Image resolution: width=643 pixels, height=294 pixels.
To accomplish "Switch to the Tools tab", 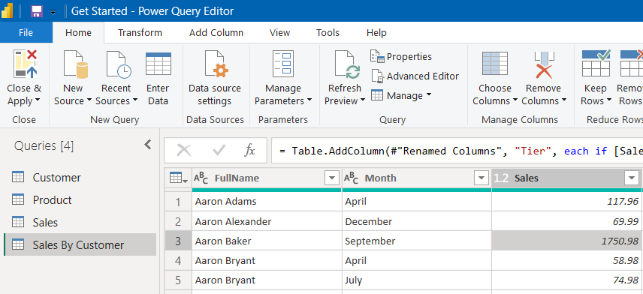I will (x=328, y=33).
